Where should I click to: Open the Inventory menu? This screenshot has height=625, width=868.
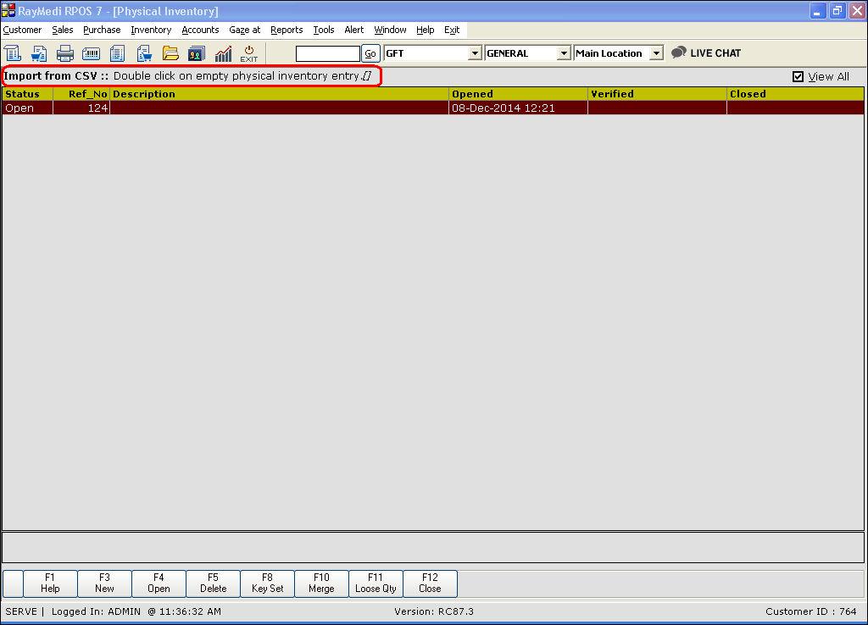click(x=151, y=30)
